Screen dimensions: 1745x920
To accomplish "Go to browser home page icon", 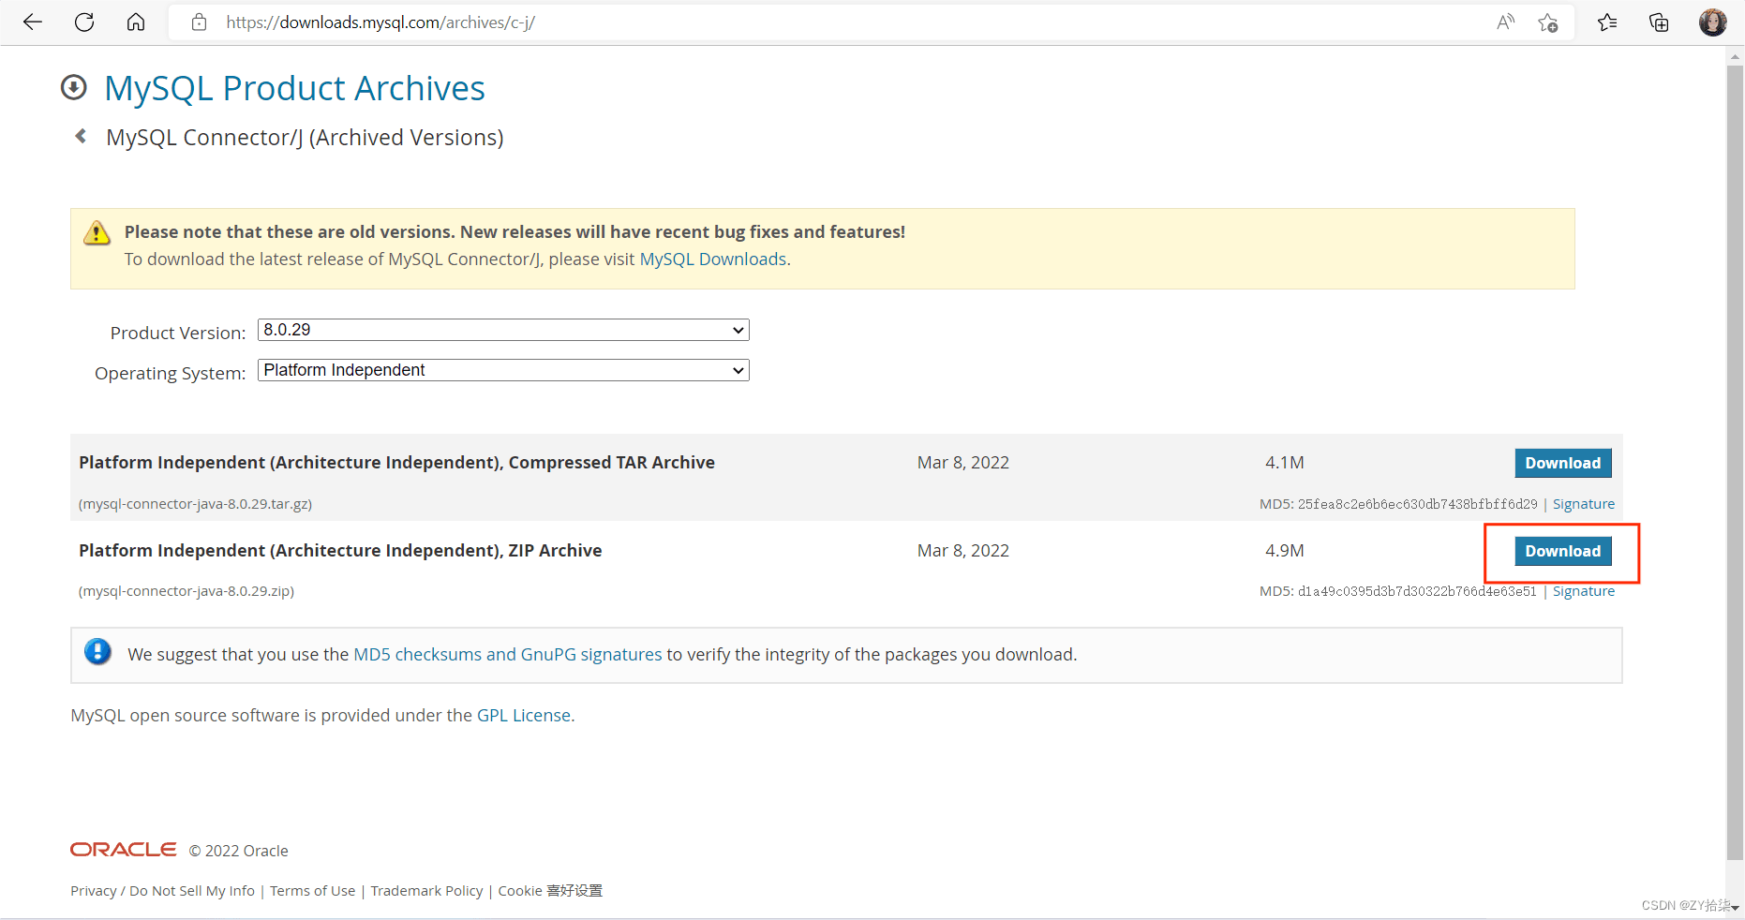I will tap(136, 22).
